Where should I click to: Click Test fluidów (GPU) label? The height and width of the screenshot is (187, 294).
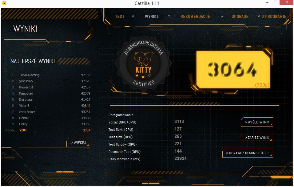pos(122,144)
